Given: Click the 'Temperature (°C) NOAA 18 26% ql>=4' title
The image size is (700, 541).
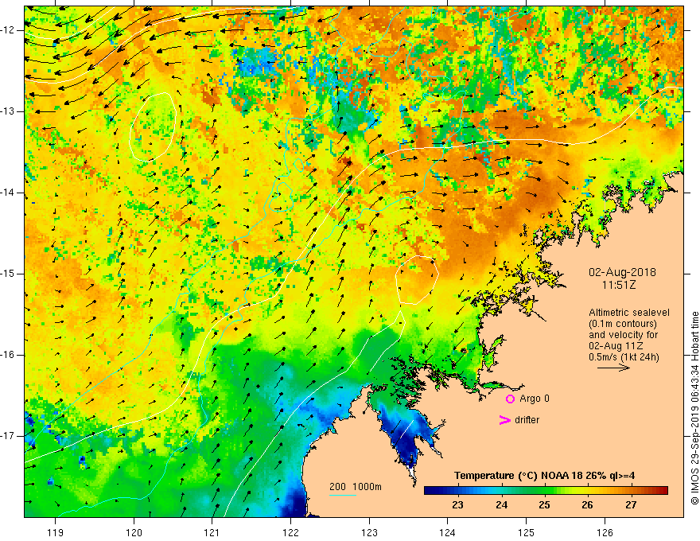Looking at the screenshot, I should 545,476.
